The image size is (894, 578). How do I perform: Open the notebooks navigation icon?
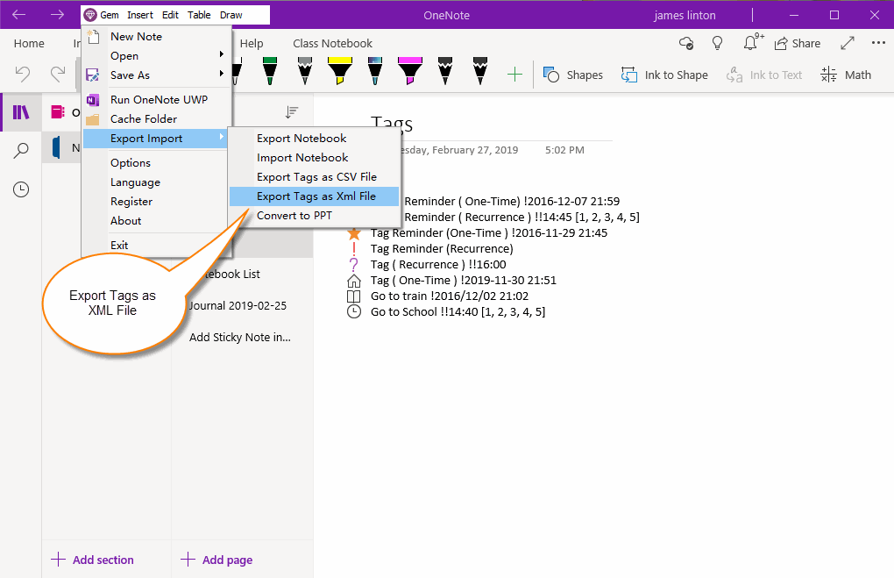(x=21, y=112)
